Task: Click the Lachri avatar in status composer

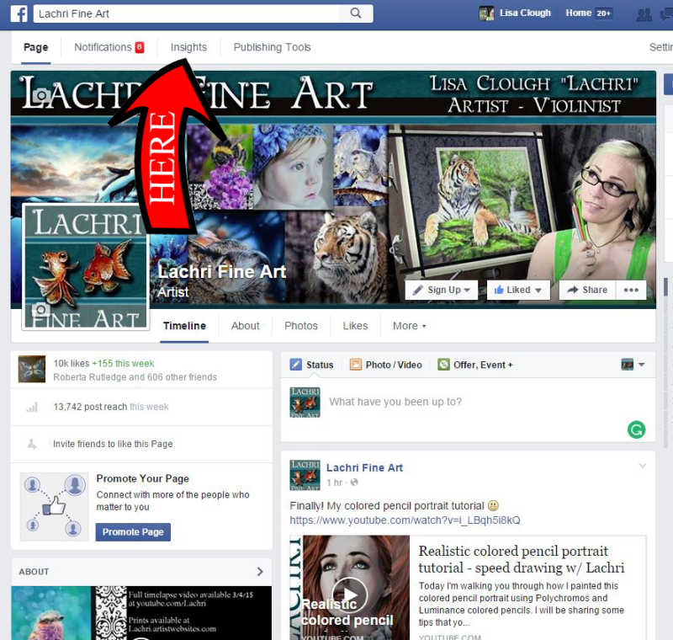Action: (305, 402)
